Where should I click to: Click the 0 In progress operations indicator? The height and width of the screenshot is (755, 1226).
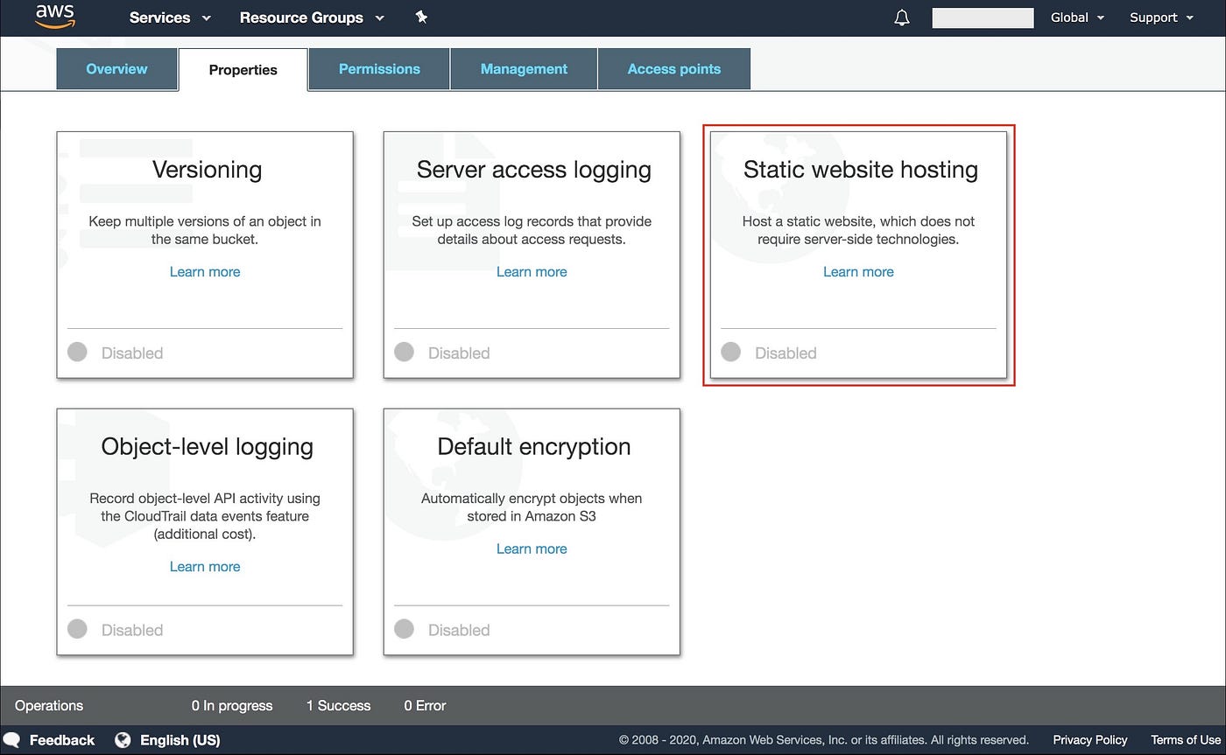231,705
